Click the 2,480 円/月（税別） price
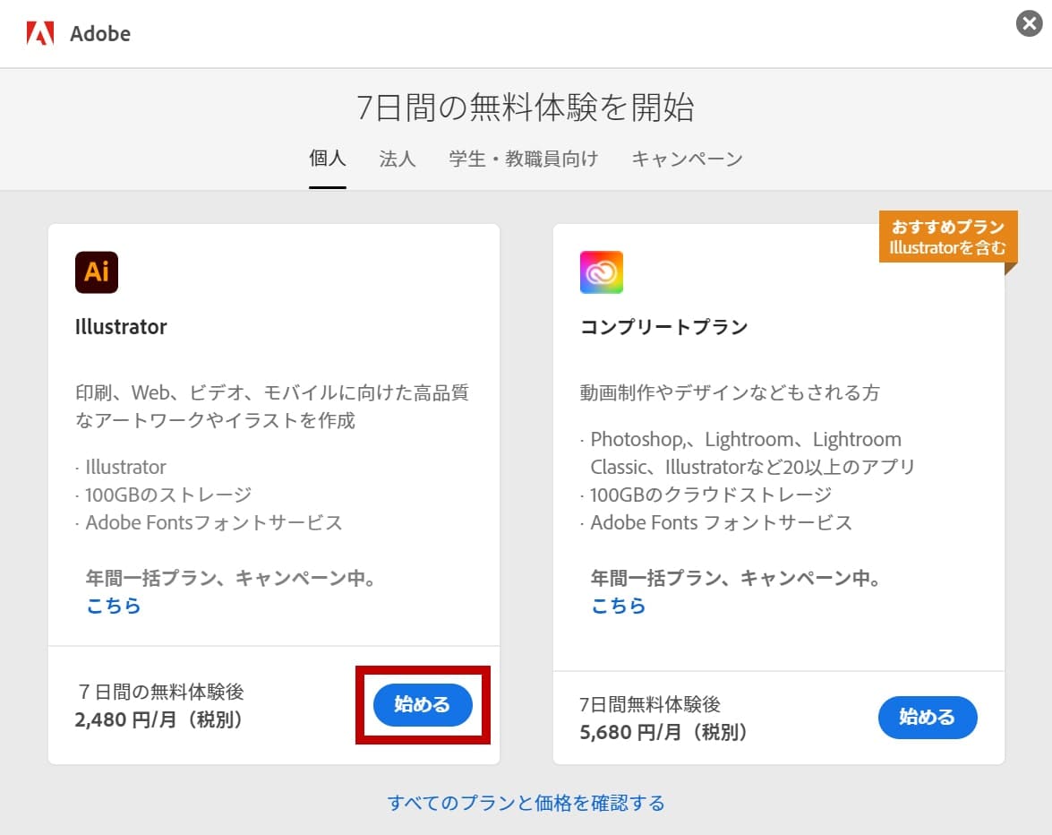The height and width of the screenshot is (835, 1052). 158,719
